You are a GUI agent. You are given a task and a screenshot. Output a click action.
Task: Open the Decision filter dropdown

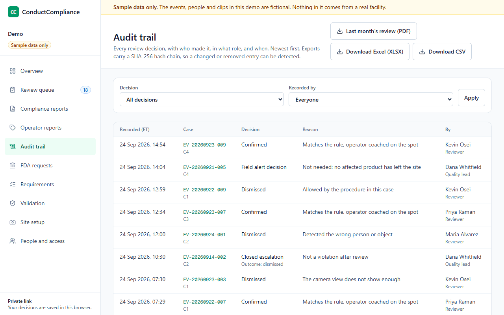pos(202,99)
